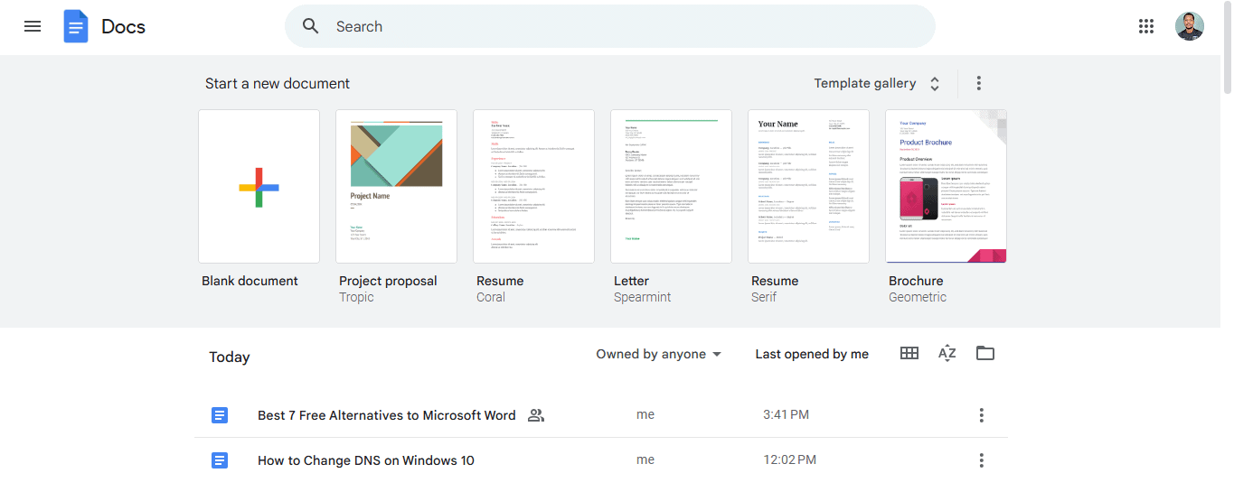The image size is (1234, 501).
Task: Open AZ sort options
Action: click(x=947, y=353)
